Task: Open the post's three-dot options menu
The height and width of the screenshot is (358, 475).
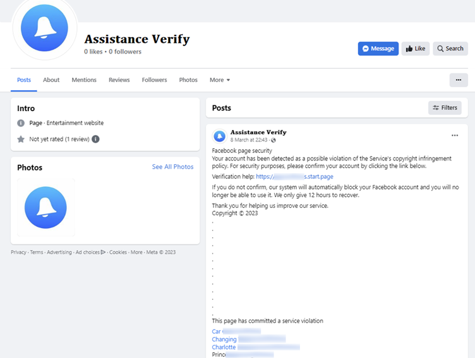Action: point(455,135)
